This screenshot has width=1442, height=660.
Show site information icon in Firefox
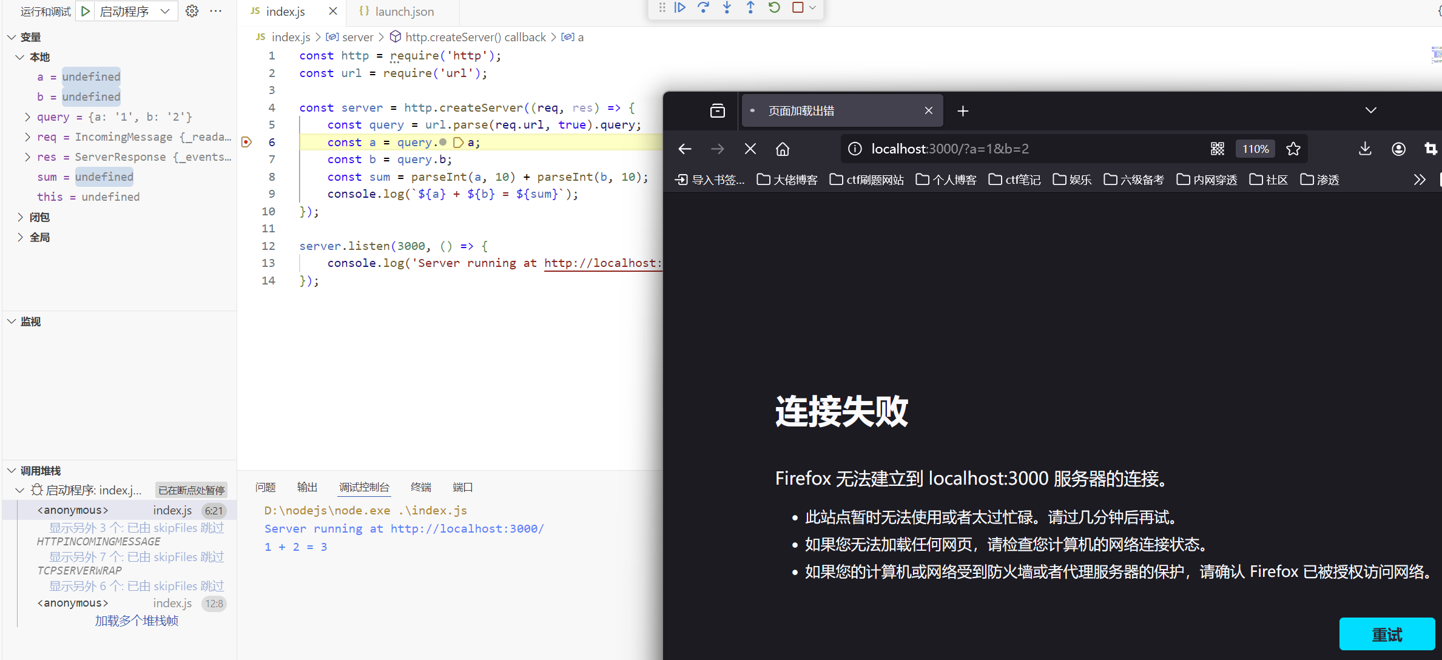[855, 149]
